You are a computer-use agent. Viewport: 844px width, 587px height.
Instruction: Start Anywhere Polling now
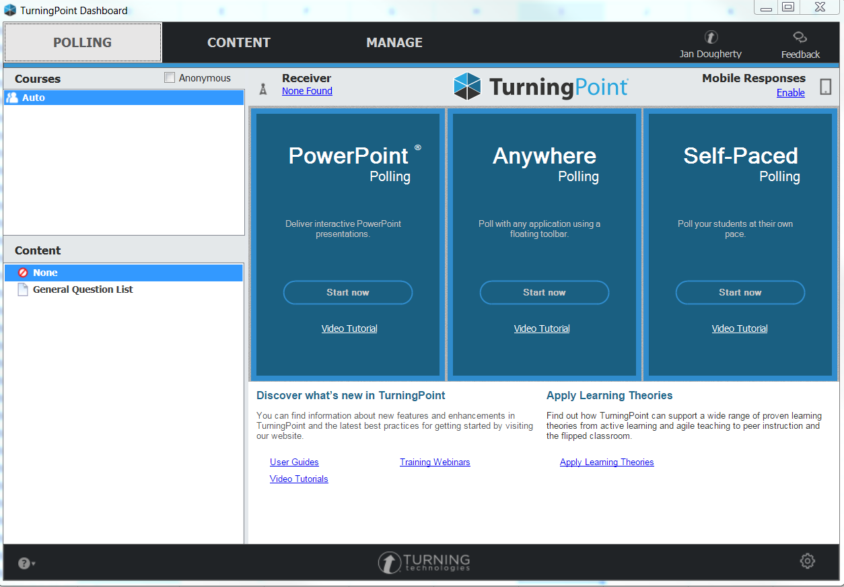544,292
